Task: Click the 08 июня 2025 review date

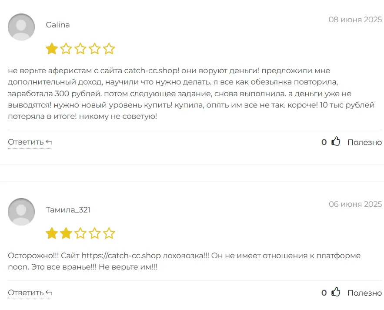Action: 355,20
